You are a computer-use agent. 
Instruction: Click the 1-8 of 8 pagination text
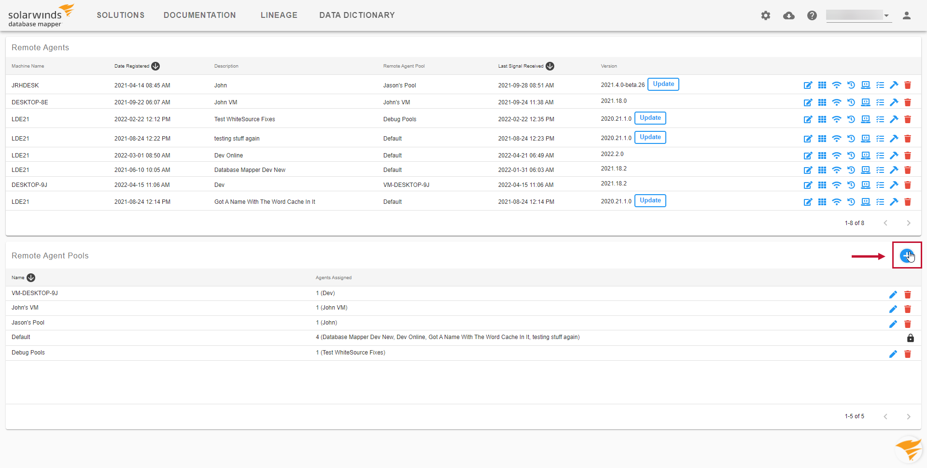point(855,223)
